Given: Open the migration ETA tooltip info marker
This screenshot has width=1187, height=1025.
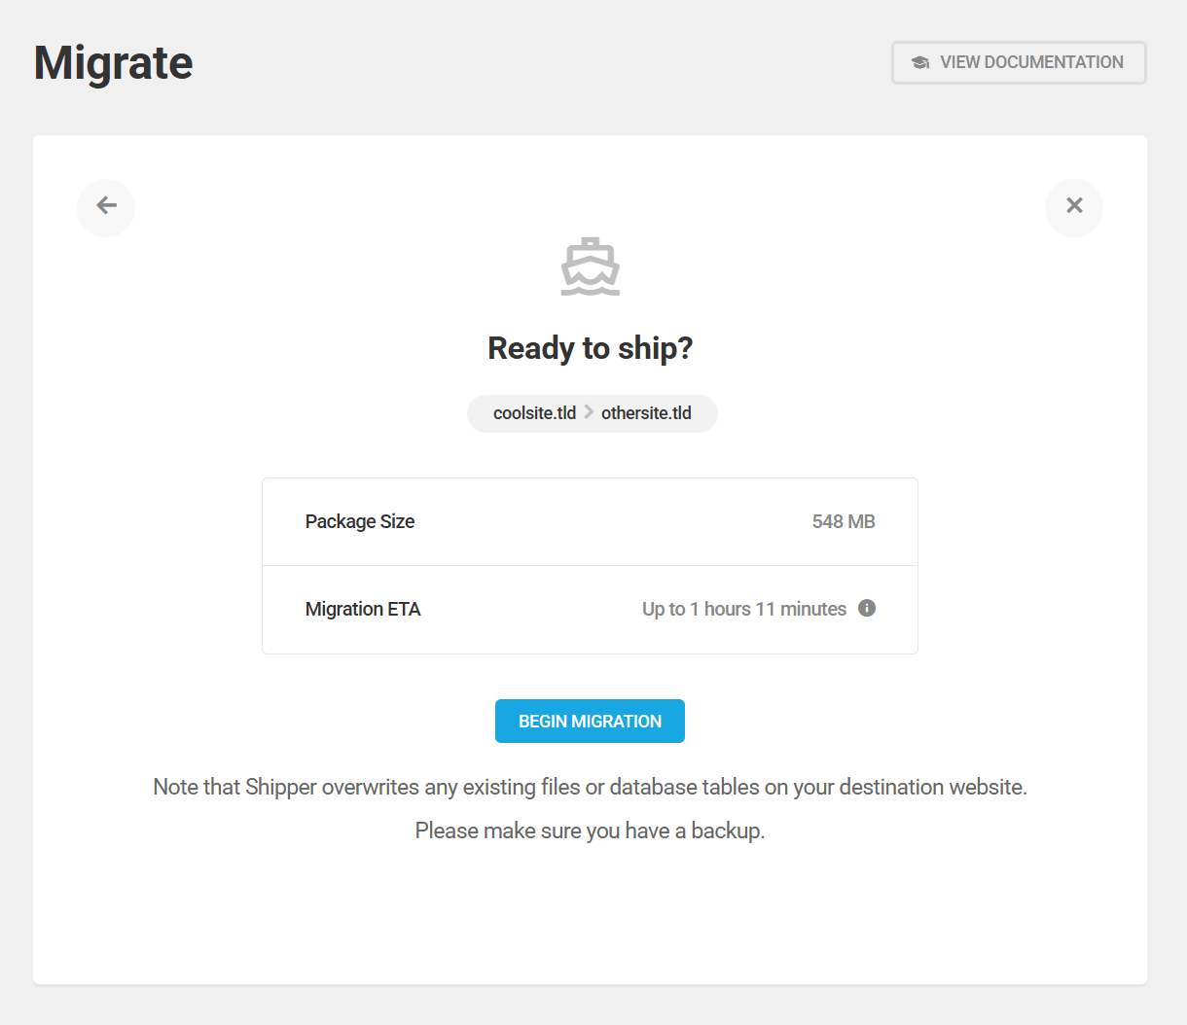Looking at the screenshot, I should point(867,608).
